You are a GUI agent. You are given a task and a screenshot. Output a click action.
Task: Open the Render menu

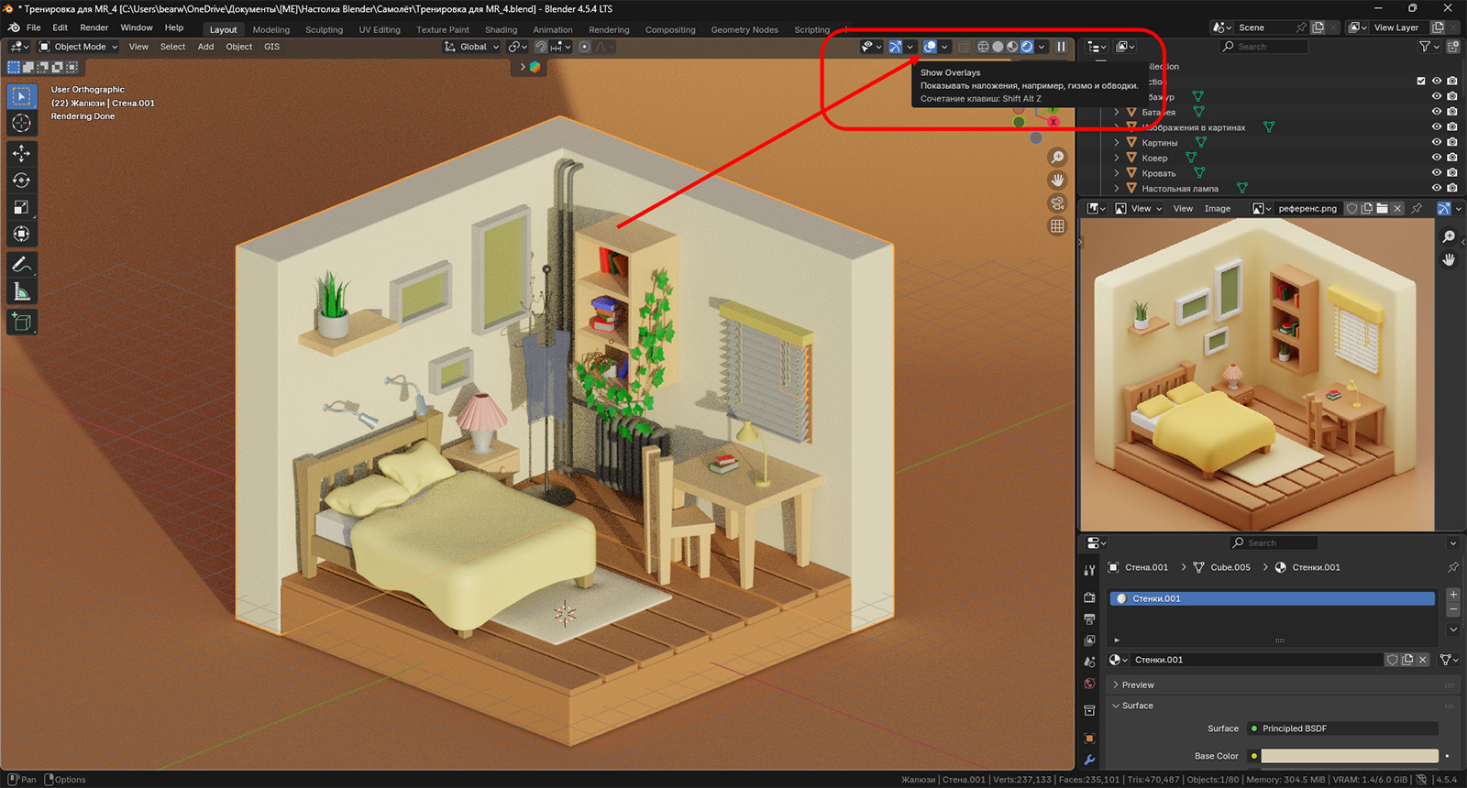pyautogui.click(x=94, y=27)
